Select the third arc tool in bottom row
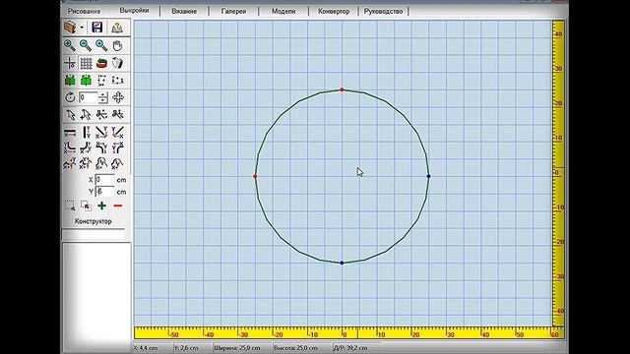 (x=101, y=163)
